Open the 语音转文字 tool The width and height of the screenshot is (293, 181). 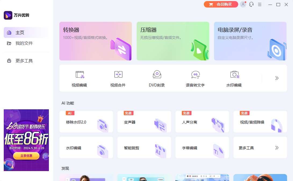[195, 78]
